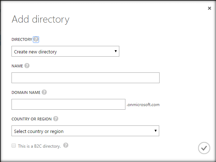Image resolution: width=216 pixels, height=162 pixels.
Task: Click the help icon beside NAME label
Action: [x=27, y=66]
